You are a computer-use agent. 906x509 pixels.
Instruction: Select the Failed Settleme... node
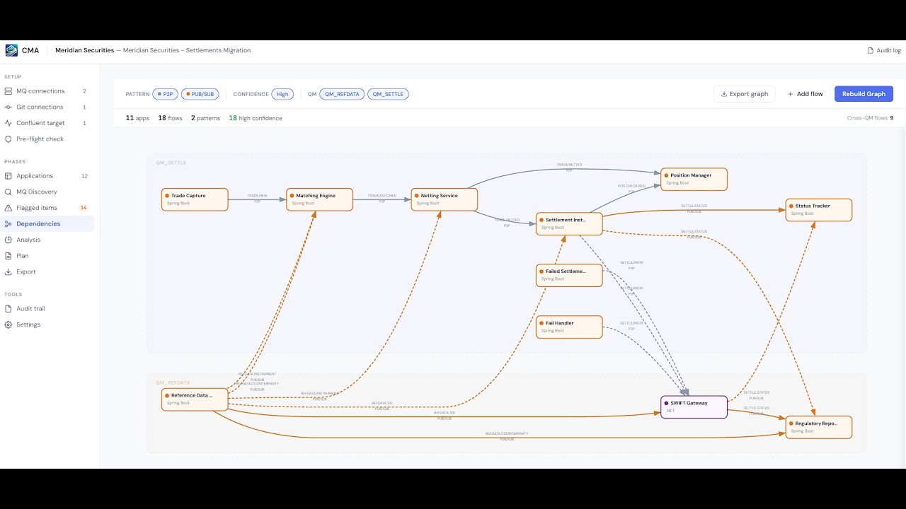569,275
